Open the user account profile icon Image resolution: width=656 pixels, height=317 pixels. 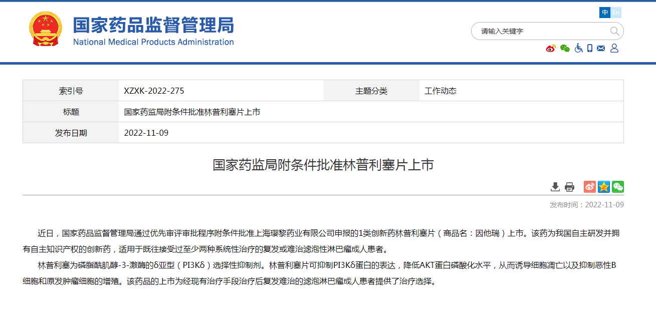point(614,48)
